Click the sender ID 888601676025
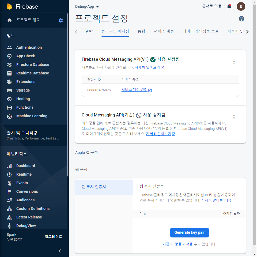The width and height of the screenshot is (257, 257). click(x=99, y=90)
